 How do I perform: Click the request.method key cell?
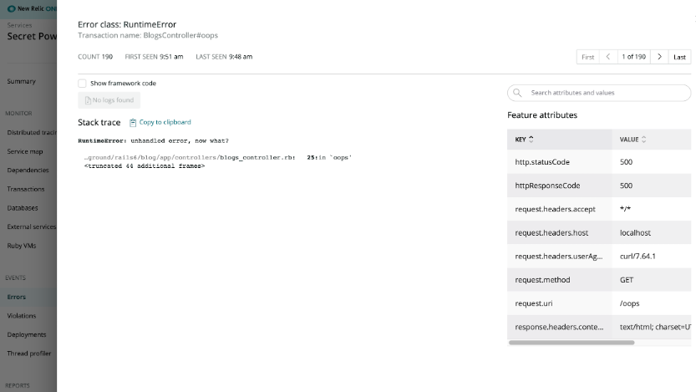(x=559, y=280)
